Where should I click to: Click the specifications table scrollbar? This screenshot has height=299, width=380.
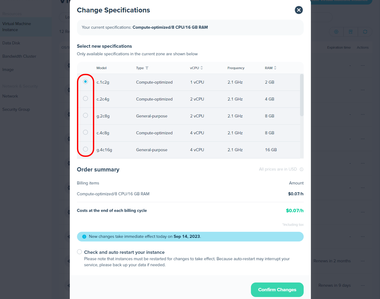click(x=302, y=95)
